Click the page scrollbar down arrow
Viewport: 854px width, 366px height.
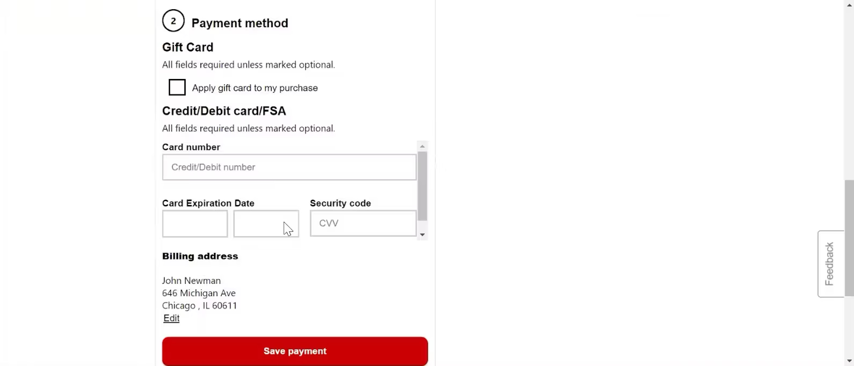[849, 362]
